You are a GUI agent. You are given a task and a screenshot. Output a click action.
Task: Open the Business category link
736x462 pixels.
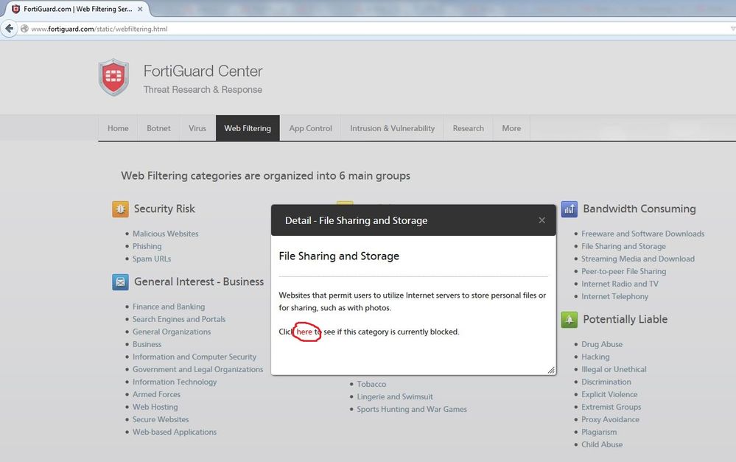[x=147, y=344]
